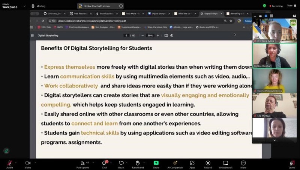Click the Leave meeting button
This screenshot has height=170, width=300.
coord(292,163)
